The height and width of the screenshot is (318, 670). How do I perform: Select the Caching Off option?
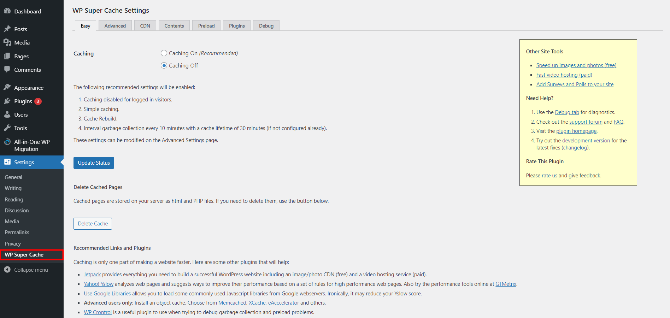pyautogui.click(x=164, y=65)
